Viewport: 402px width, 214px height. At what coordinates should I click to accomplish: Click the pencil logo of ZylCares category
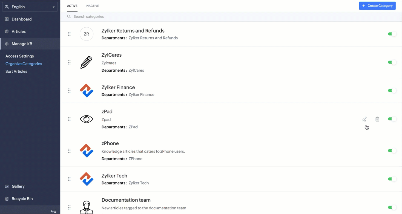(x=87, y=63)
